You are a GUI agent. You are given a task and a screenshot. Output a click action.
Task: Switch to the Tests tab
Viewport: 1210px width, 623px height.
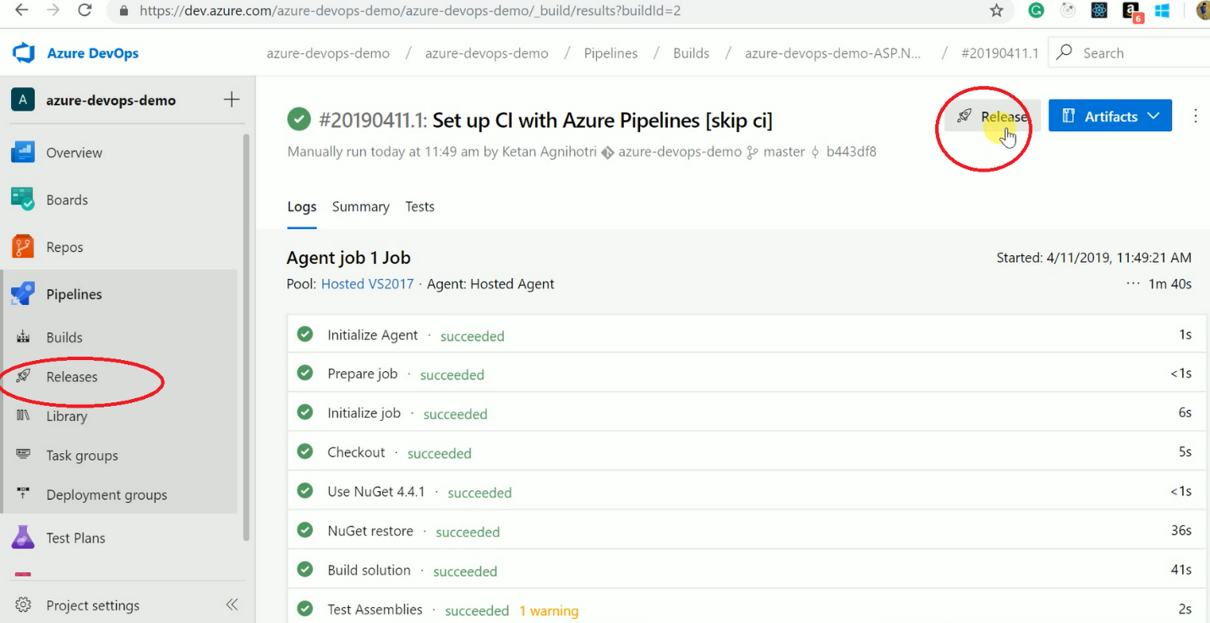pyautogui.click(x=419, y=207)
